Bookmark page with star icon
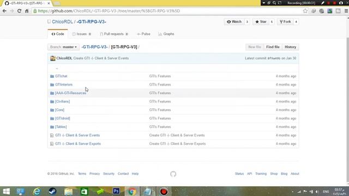The width and height of the screenshot is (349, 196). [x=305, y=11]
